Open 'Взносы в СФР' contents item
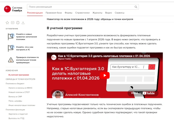The image size is (174, 120). (15, 97)
